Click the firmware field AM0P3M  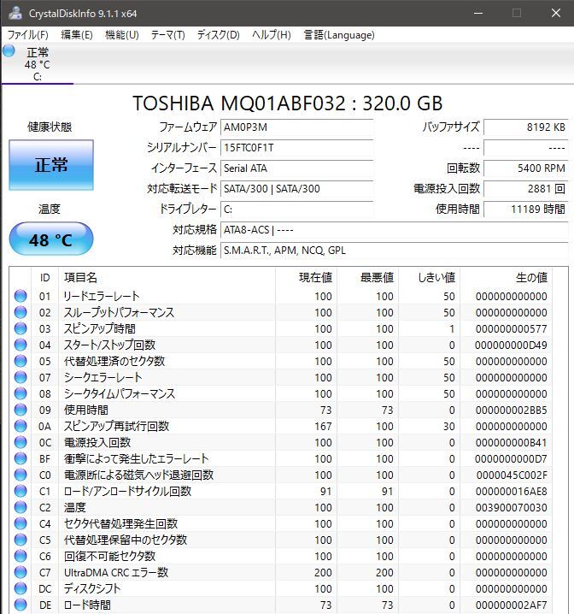(x=296, y=127)
